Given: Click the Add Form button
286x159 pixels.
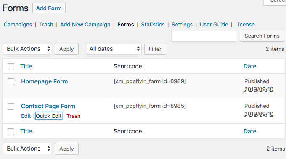Looking at the screenshot, I should pos(49,8).
